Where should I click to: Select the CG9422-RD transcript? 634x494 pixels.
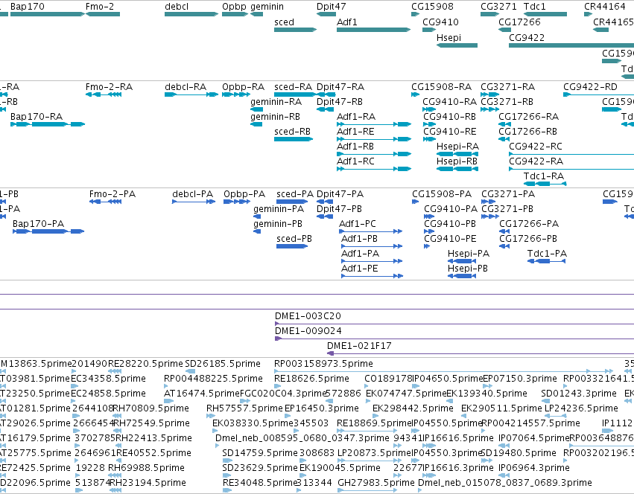[599, 94]
